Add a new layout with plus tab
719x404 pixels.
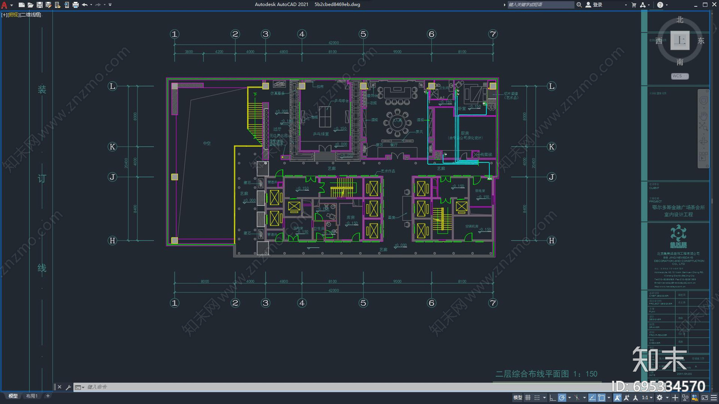pos(48,396)
